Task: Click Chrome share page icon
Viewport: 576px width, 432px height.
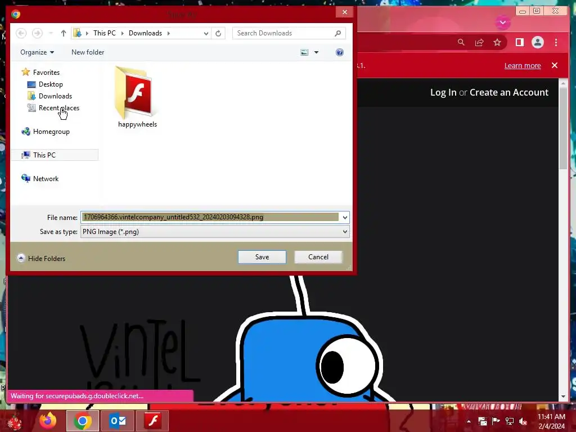Action: click(479, 42)
